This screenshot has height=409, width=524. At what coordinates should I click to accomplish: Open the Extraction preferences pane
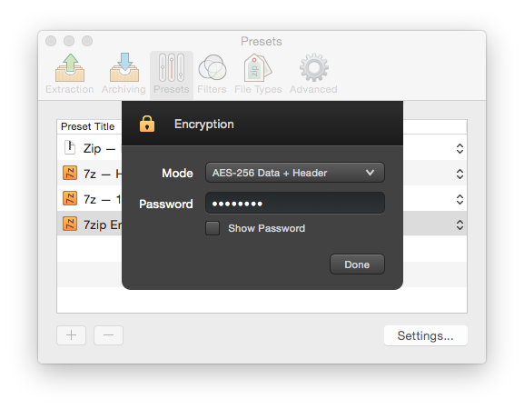click(x=70, y=74)
